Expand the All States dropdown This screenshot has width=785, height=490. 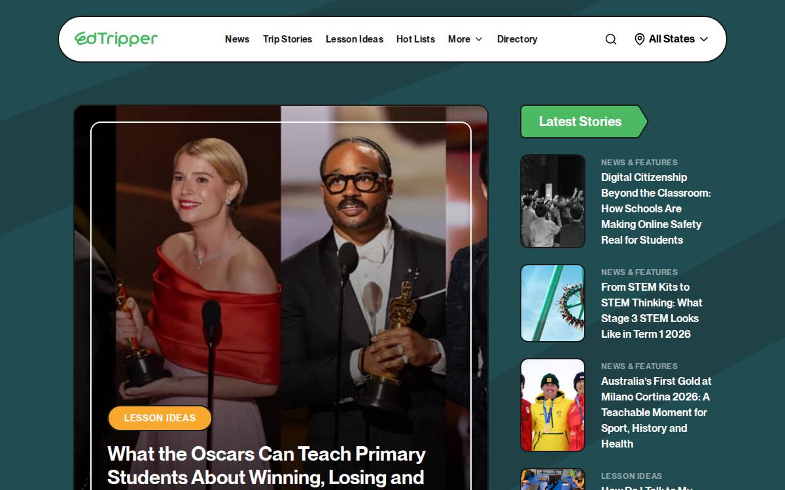672,39
